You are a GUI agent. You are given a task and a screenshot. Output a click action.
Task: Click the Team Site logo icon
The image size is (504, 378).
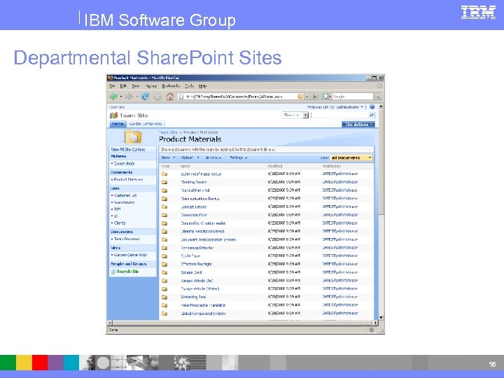(x=113, y=115)
